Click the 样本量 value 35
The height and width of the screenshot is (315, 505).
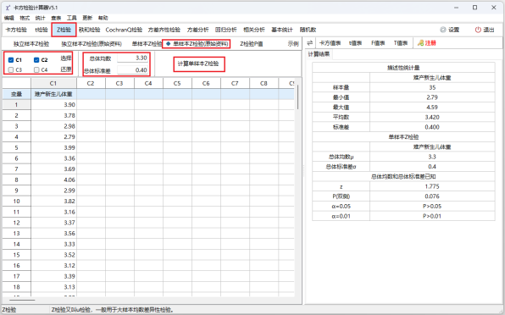(x=432, y=87)
